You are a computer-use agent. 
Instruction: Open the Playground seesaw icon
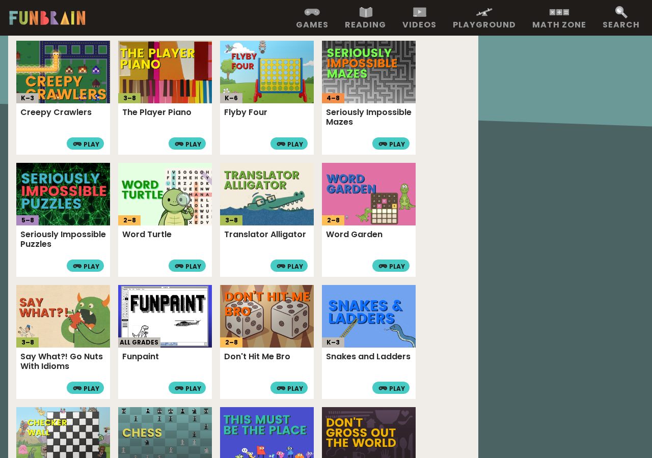[484, 12]
